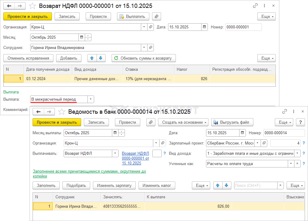Expand Организация dropdown in Возврат НДФЛ
This screenshot has height=221, width=308.
coord(144,27)
